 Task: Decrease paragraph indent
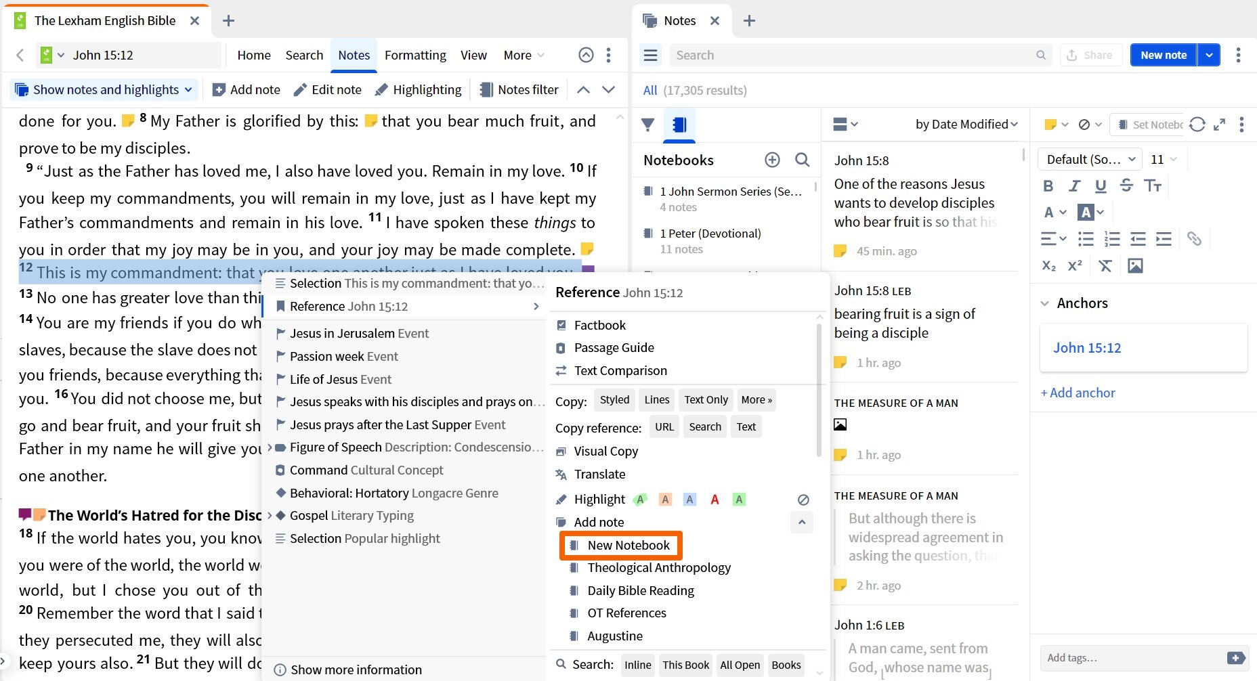tap(1138, 238)
